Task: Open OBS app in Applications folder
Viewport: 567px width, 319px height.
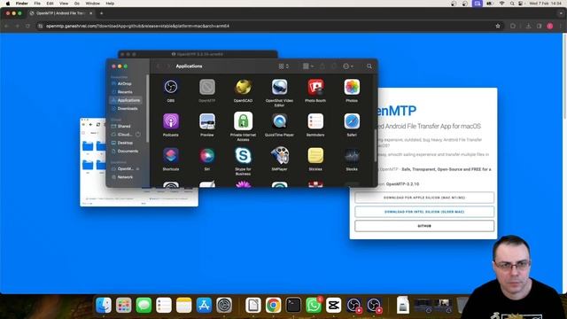Action: point(171,87)
